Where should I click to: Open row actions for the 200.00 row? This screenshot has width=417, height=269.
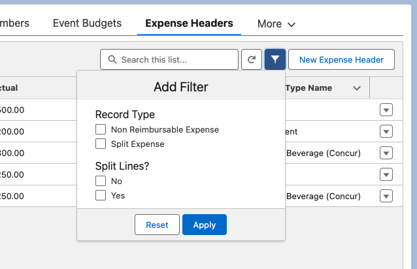[386, 131]
